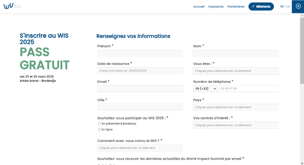Click the scrollbar down arrow
Viewport: 304px width, 165px height.
(x=302, y=163)
